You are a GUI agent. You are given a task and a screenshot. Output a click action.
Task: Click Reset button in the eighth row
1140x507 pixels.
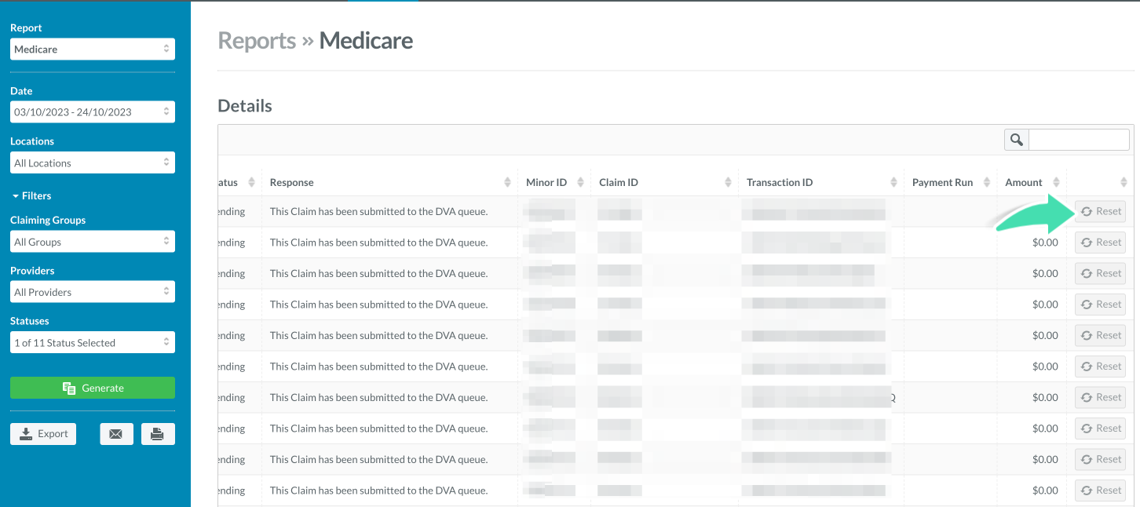click(1100, 429)
